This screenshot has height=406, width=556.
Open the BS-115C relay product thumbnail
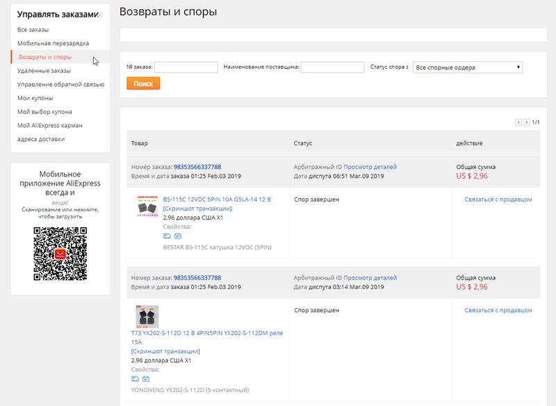pos(148,207)
